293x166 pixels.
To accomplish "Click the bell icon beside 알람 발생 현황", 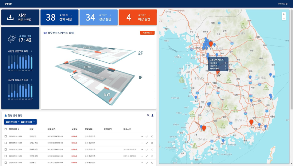I will 6,116.
